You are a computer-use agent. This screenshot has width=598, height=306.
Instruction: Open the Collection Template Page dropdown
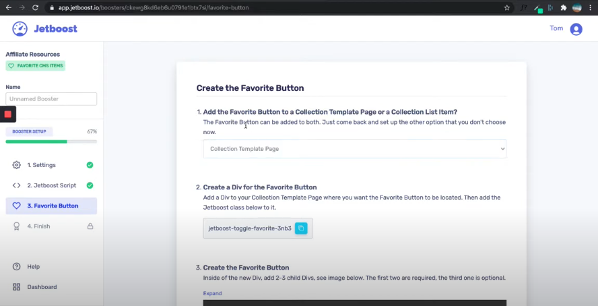point(355,149)
